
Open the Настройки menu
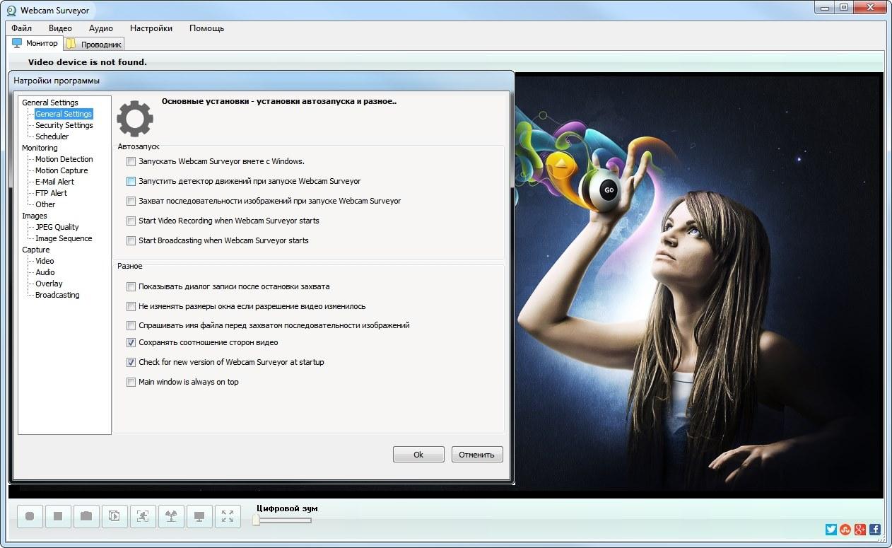point(151,28)
